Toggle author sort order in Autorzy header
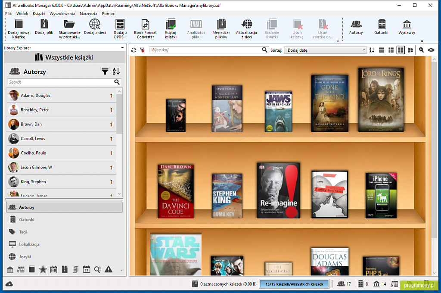Viewport: 441px width, 293px height. pyautogui.click(x=116, y=72)
